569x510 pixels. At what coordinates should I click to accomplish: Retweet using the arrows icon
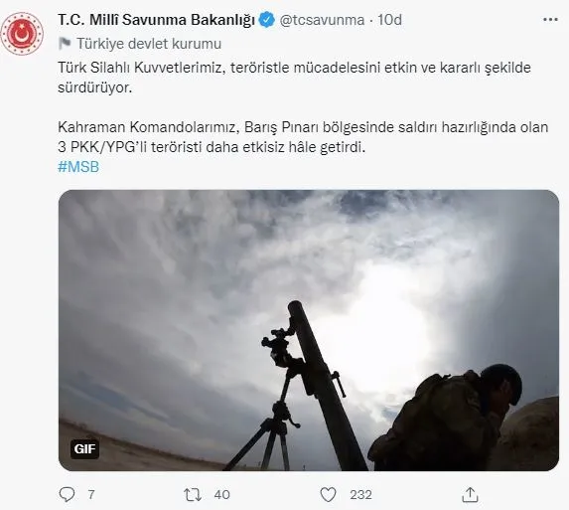[193, 495]
